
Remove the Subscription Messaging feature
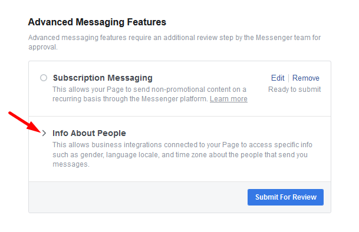point(306,78)
